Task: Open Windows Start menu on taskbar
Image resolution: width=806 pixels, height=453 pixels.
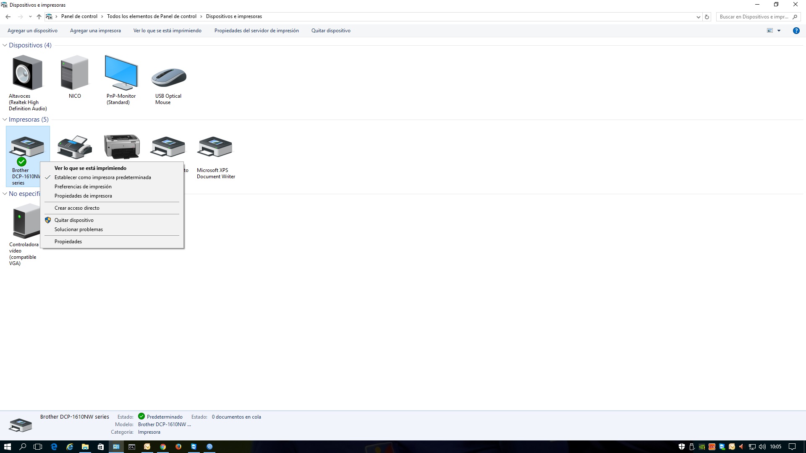Action: [x=7, y=447]
